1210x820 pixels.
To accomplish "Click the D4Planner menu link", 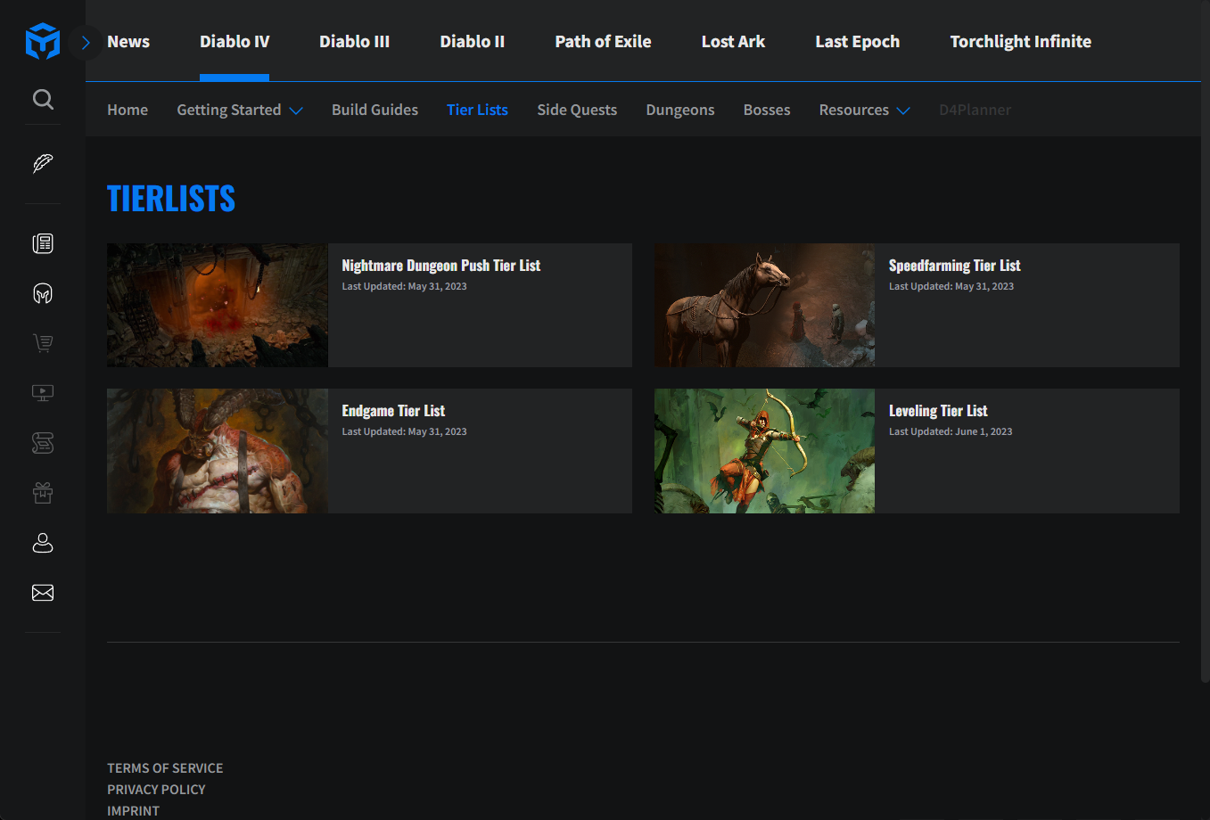I will [975, 110].
